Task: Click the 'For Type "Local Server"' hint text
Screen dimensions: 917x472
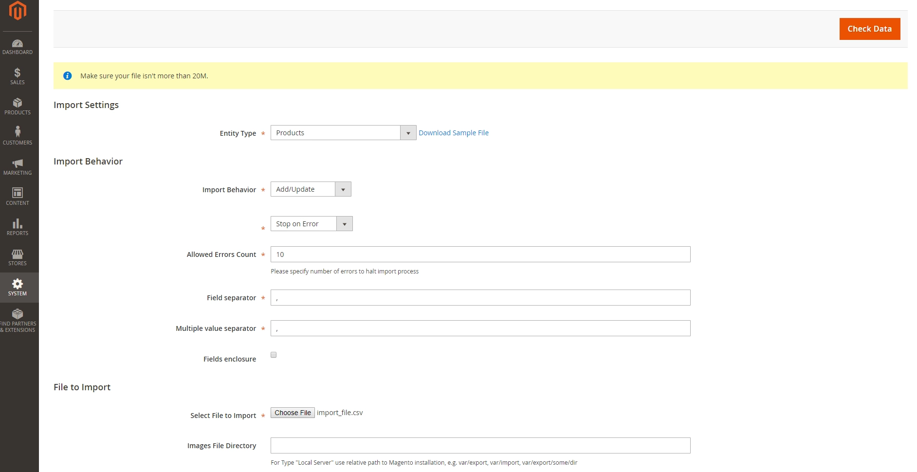Action: point(424,463)
